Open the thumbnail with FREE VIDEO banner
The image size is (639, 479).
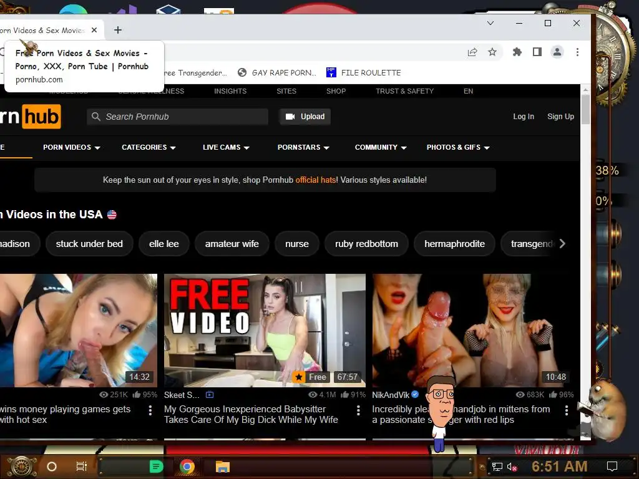(x=265, y=331)
